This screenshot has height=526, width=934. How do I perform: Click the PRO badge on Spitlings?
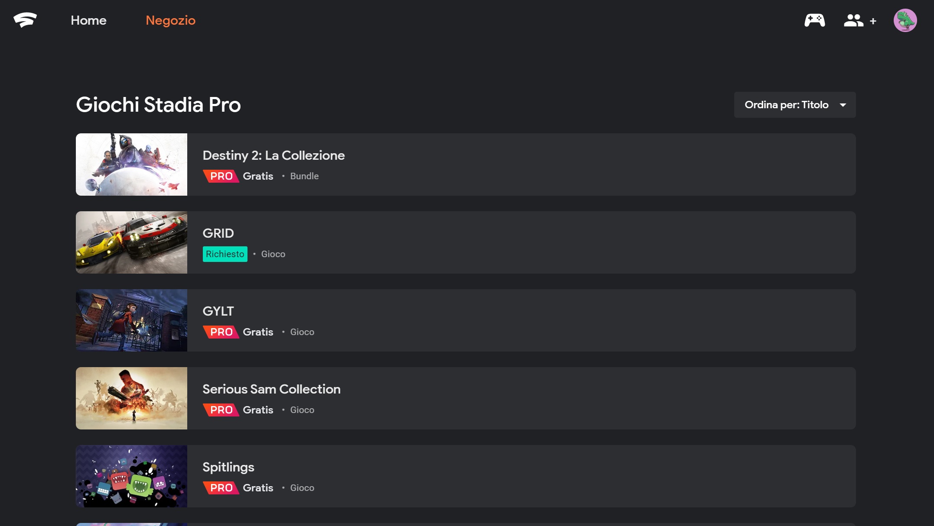[221, 488]
